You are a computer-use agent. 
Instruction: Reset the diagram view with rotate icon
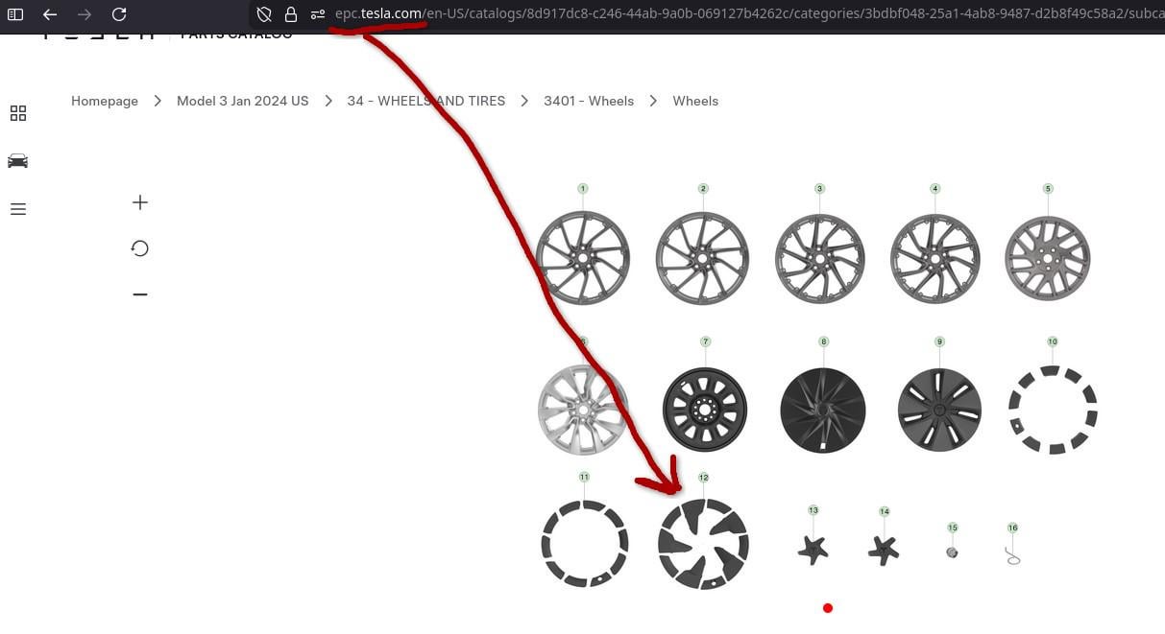(140, 248)
